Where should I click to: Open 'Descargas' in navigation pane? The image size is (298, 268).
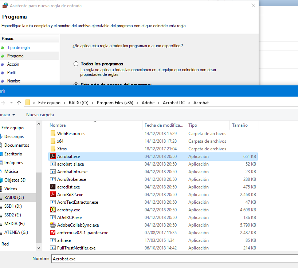pyautogui.click(x=14, y=137)
